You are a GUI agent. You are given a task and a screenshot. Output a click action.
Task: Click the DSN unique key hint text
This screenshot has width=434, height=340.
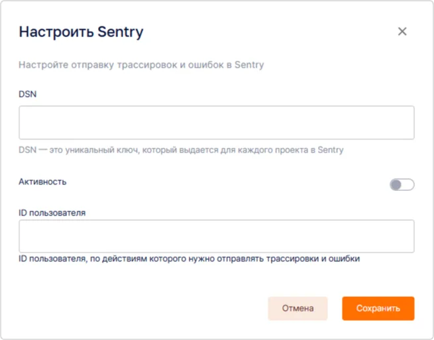(x=181, y=150)
